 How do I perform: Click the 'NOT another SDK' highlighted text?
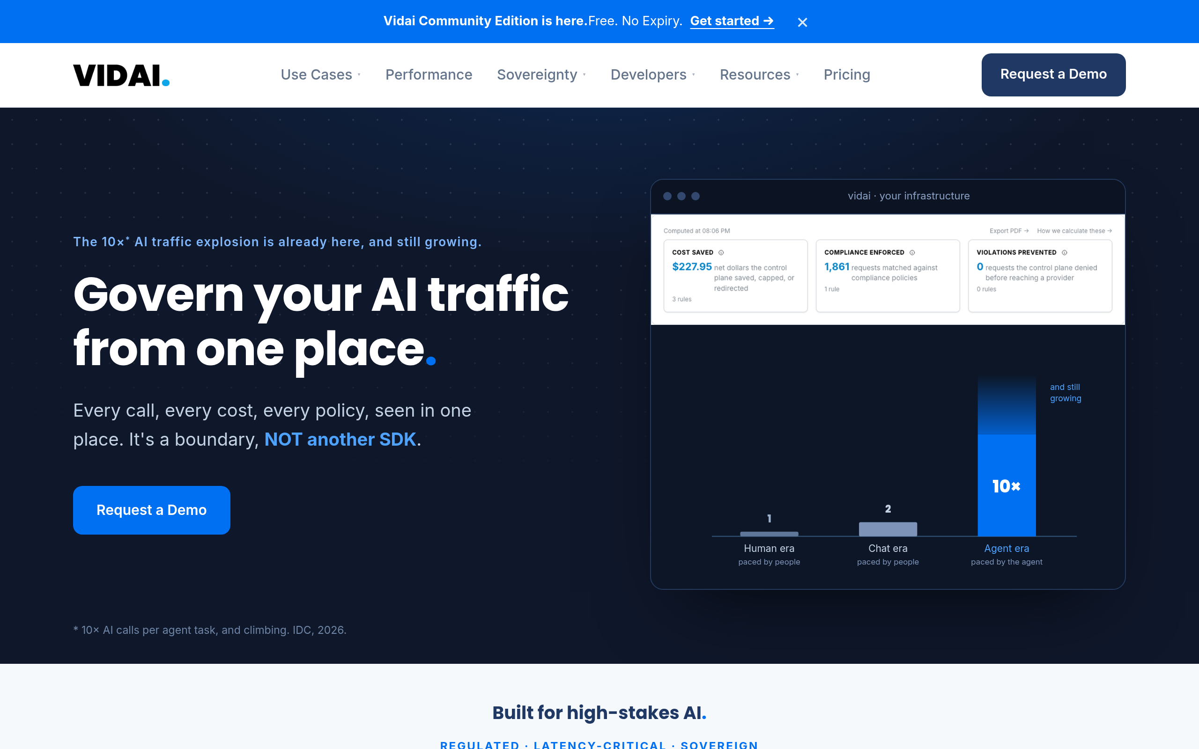tap(340, 440)
